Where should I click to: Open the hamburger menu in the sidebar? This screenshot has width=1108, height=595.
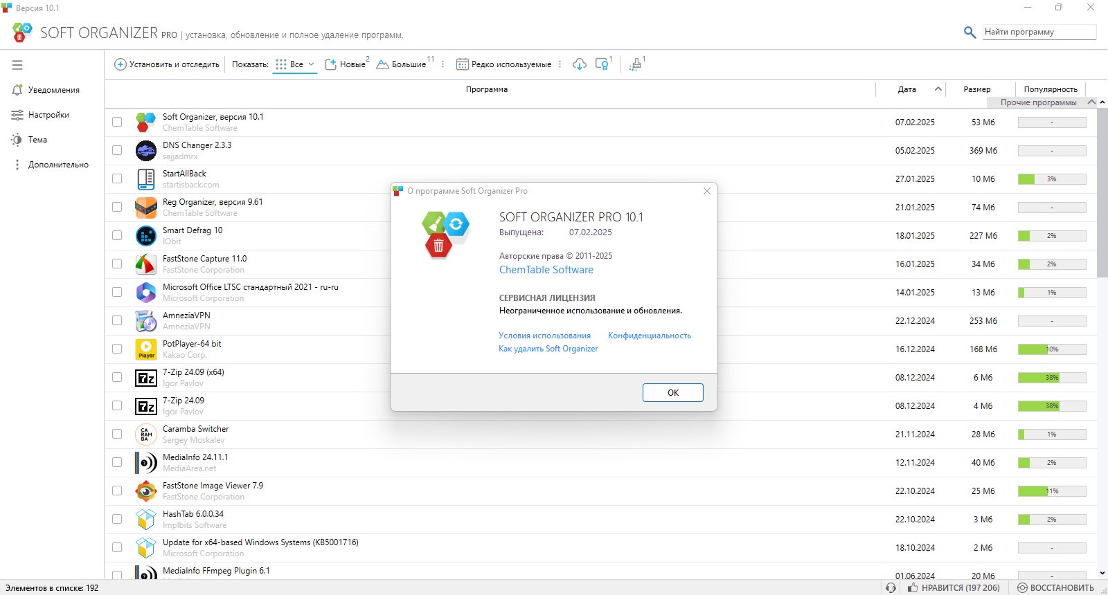click(17, 65)
